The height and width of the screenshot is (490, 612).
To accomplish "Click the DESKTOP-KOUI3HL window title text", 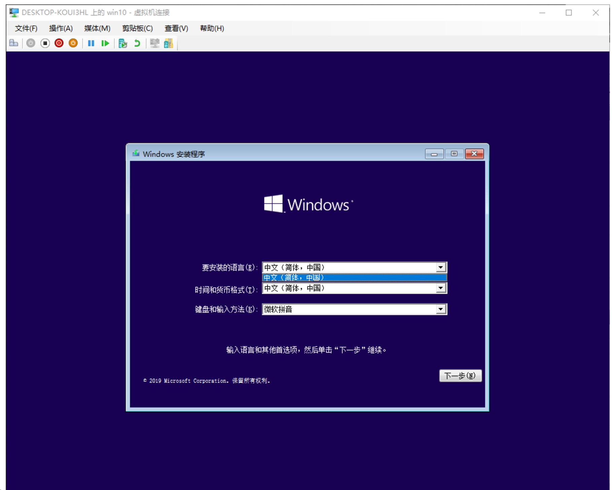I will point(96,13).
